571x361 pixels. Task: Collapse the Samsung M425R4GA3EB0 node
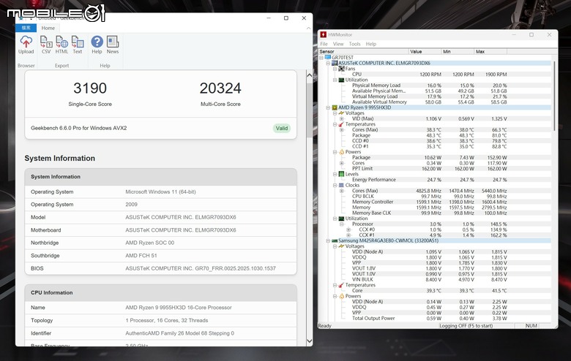click(328, 240)
